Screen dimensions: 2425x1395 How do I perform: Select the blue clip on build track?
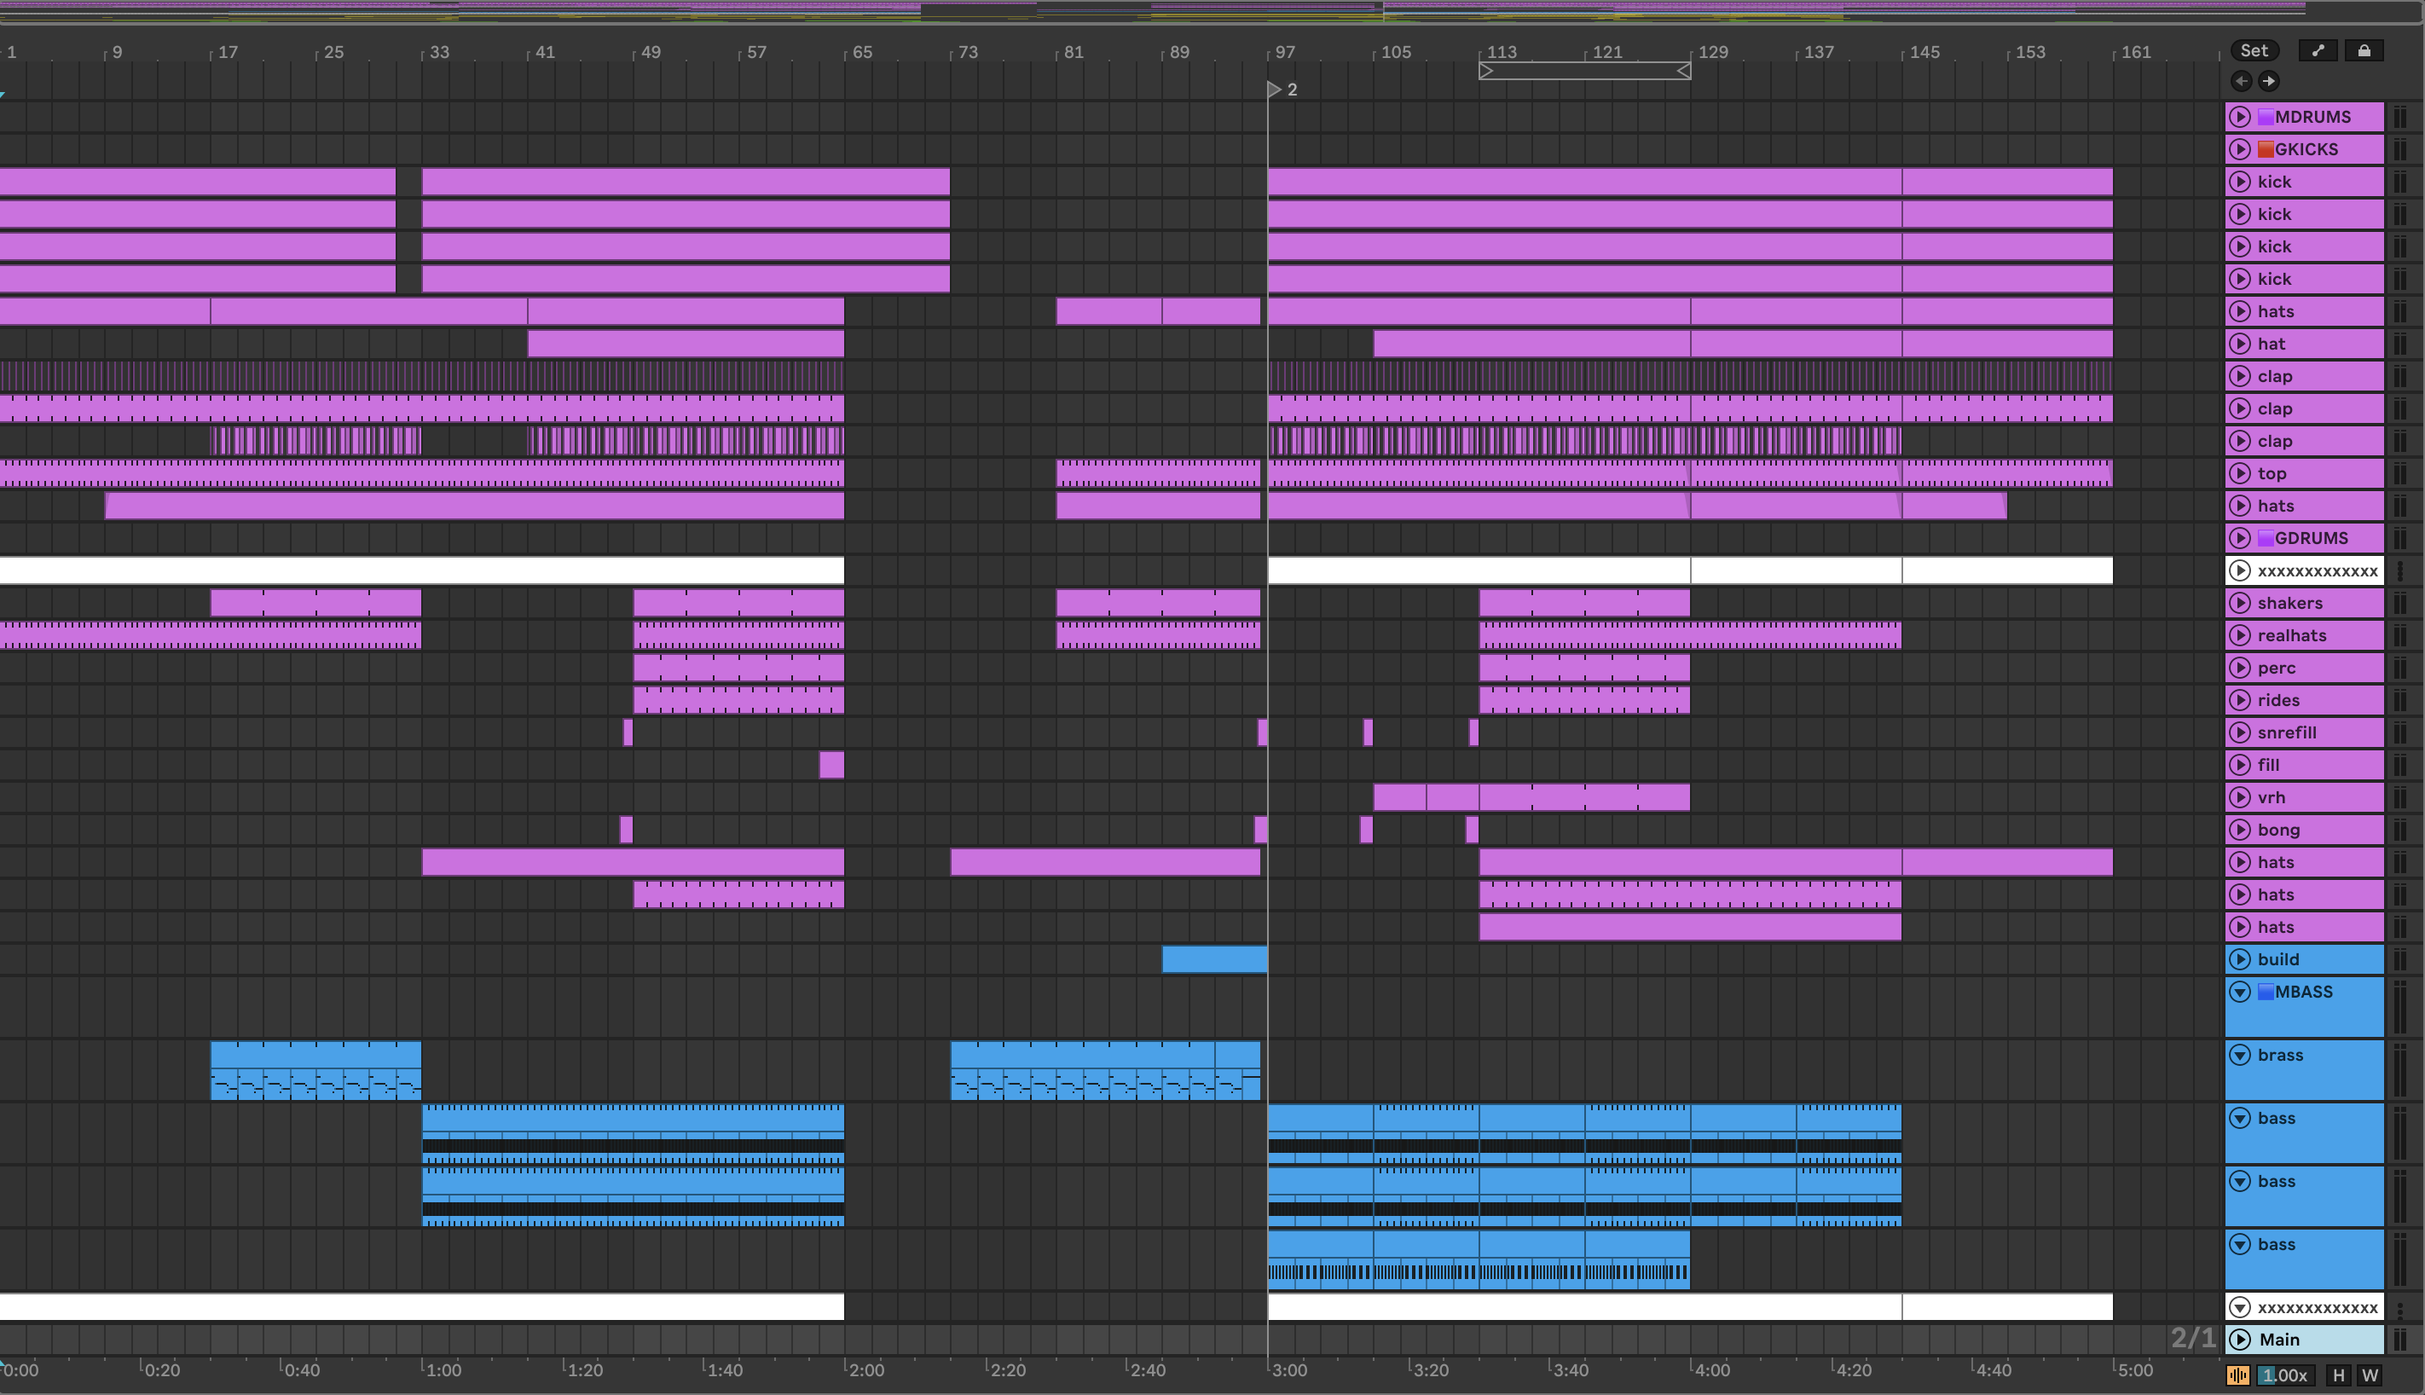click(1215, 960)
